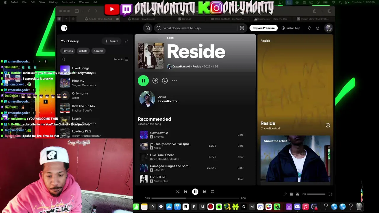
Task: Open the Create menu in Your Library
Action: [x=112, y=41]
